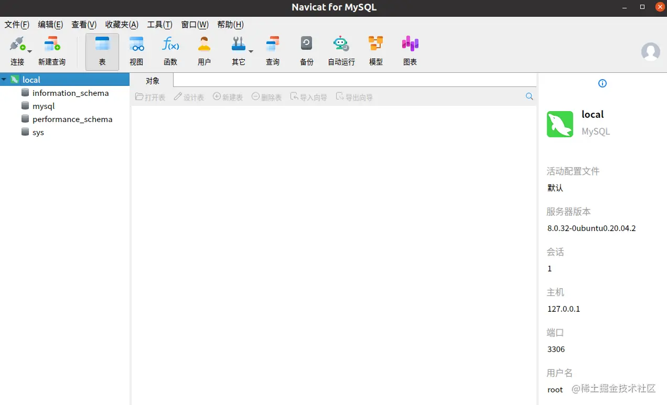Click the search magnifier icon in object toolbar
667x405 pixels.
tap(529, 96)
